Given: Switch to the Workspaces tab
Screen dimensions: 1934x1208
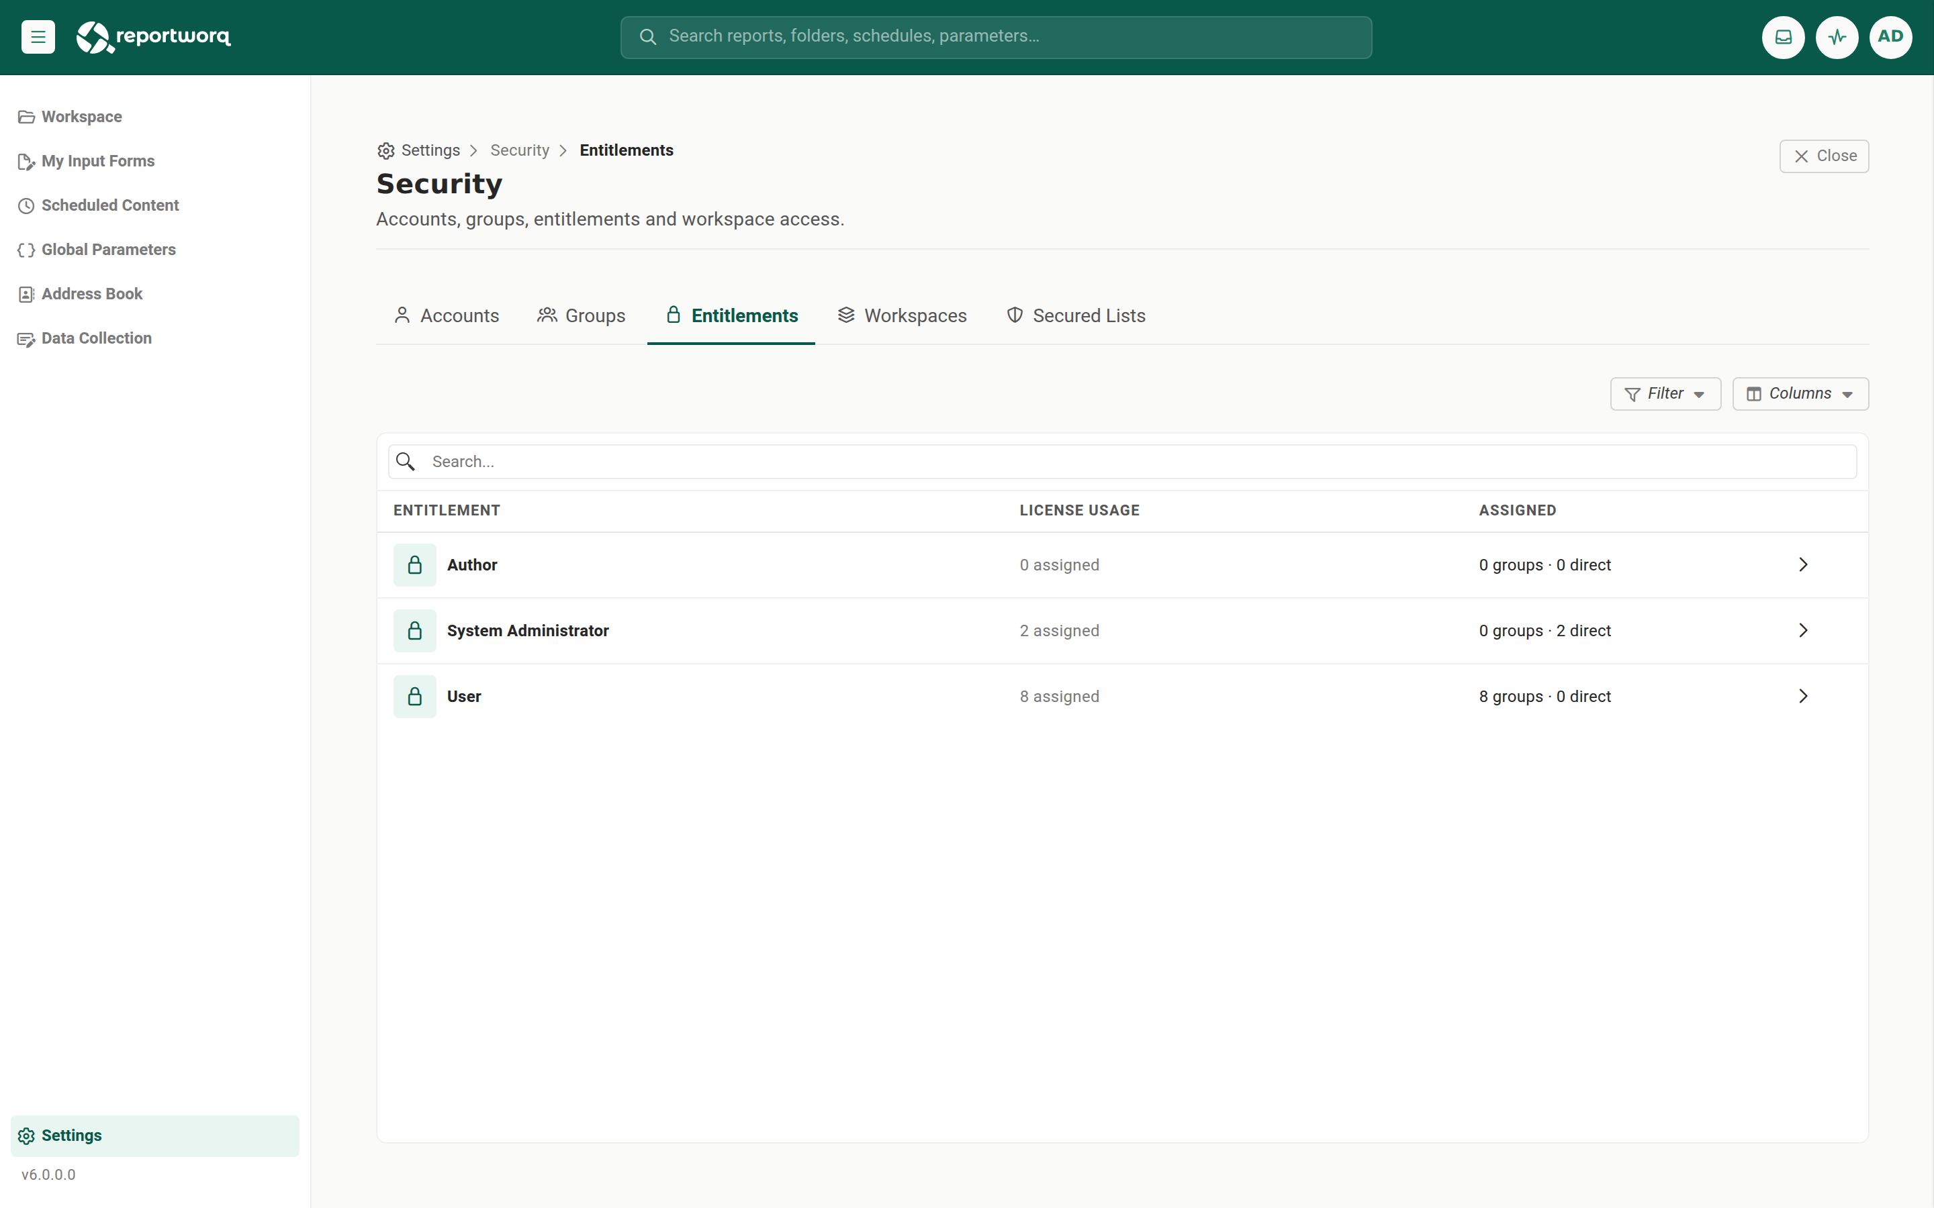Looking at the screenshot, I should click(901, 315).
